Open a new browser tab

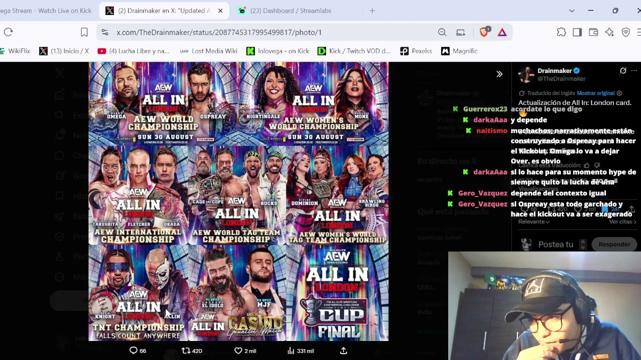point(372,10)
